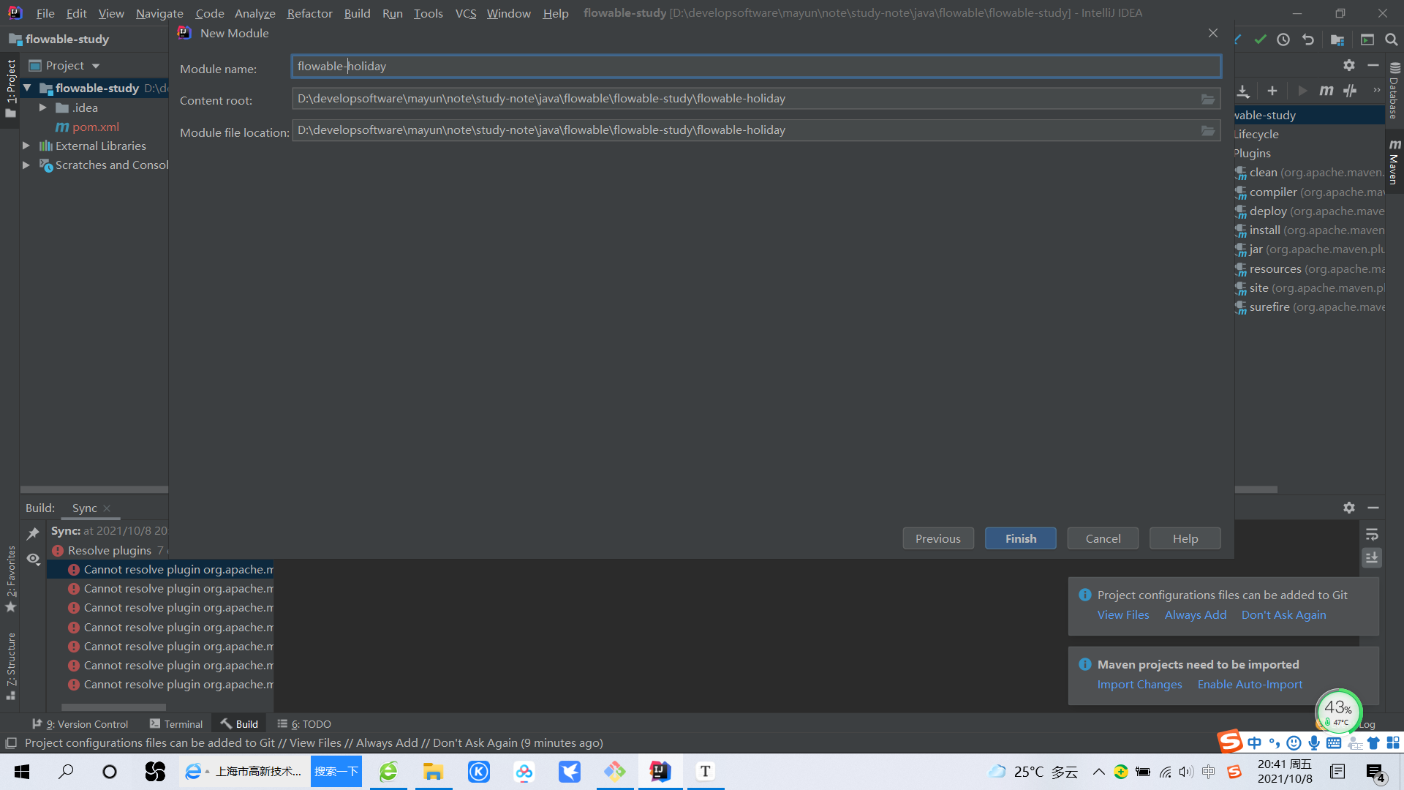Open the Project view dropdown
Viewport: 1404px width, 790px height.
95,66
